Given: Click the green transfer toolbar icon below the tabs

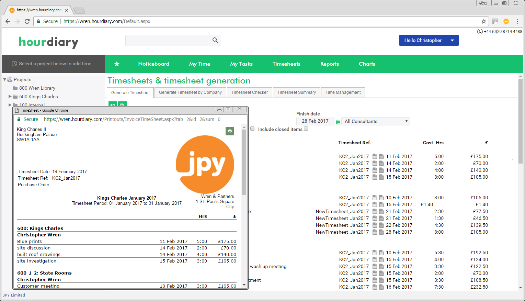Looking at the screenshot, I should tap(113, 105).
